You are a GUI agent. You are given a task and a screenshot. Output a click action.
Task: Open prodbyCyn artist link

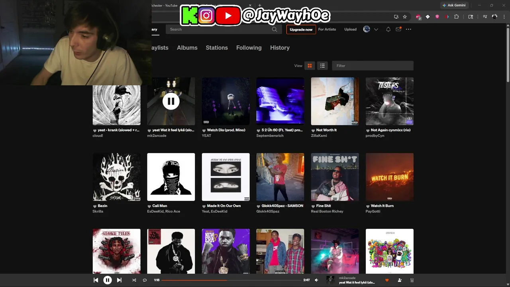click(376, 136)
